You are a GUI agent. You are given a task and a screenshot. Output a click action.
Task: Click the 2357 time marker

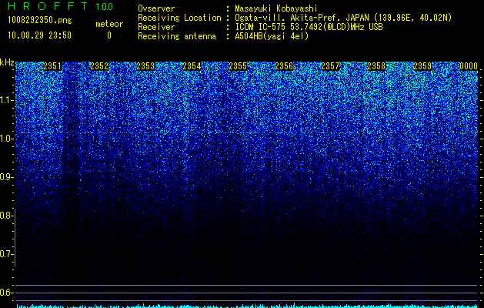point(330,66)
